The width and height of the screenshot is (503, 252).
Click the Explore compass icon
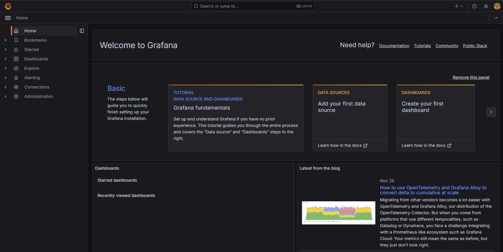[16, 68]
